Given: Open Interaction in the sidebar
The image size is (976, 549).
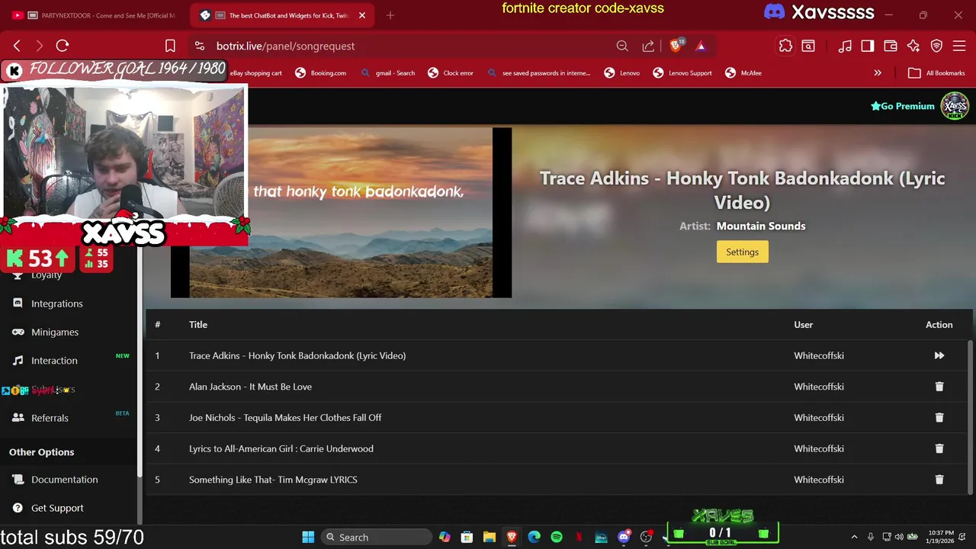Looking at the screenshot, I should [x=54, y=361].
